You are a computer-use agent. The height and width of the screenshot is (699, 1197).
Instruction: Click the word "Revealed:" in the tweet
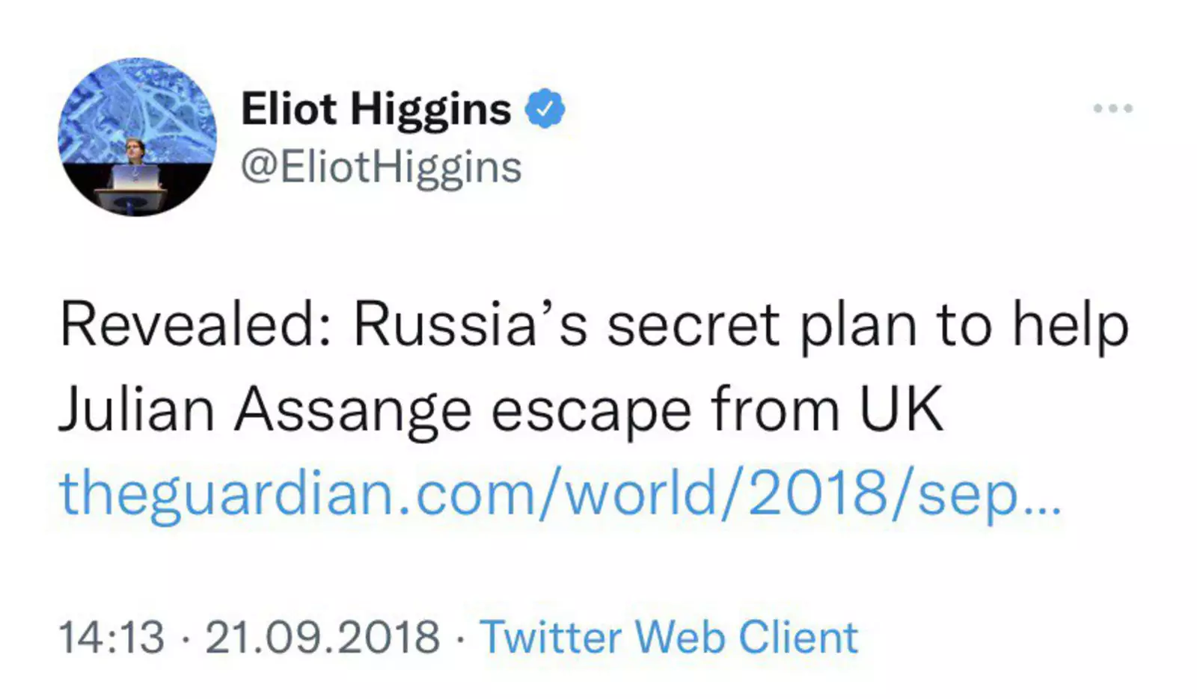coord(196,326)
